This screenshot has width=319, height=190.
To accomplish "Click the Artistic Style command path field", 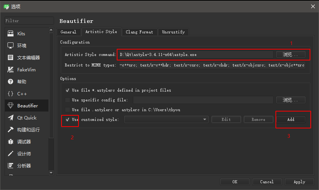I will pos(195,54).
